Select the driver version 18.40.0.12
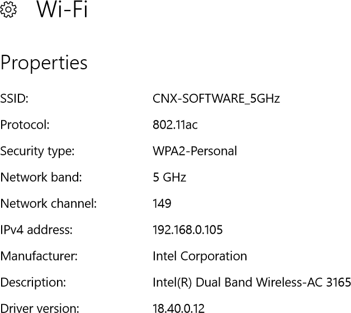The image size is (351, 313). coord(179,308)
